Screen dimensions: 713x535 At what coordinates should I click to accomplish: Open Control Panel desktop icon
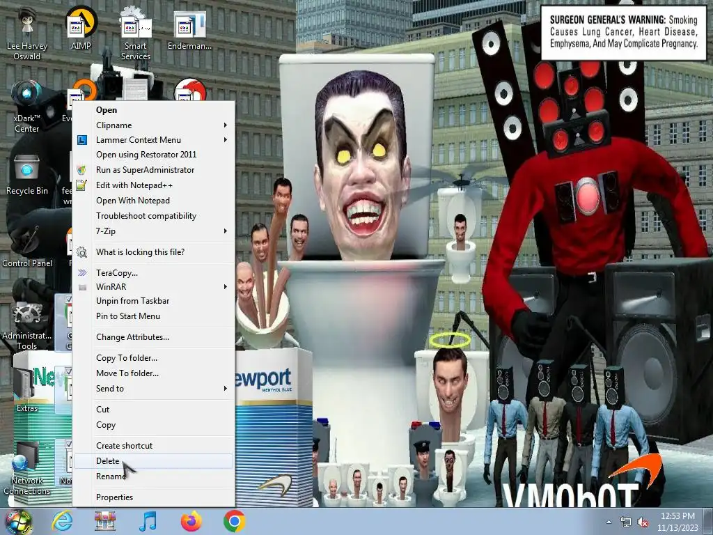coord(27,246)
